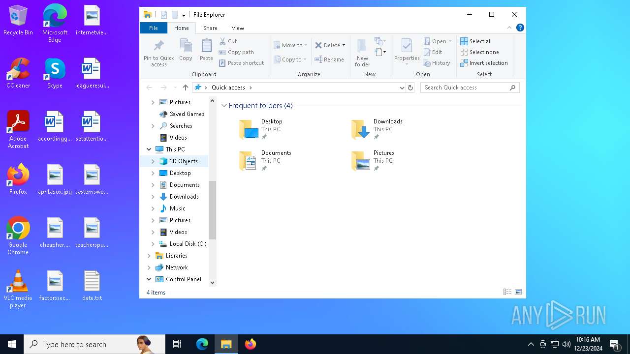Screen dimensions: 630x354
Task: Click Pin to Quick access icon
Action: point(159,46)
